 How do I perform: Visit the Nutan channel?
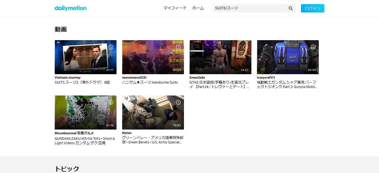point(127,133)
